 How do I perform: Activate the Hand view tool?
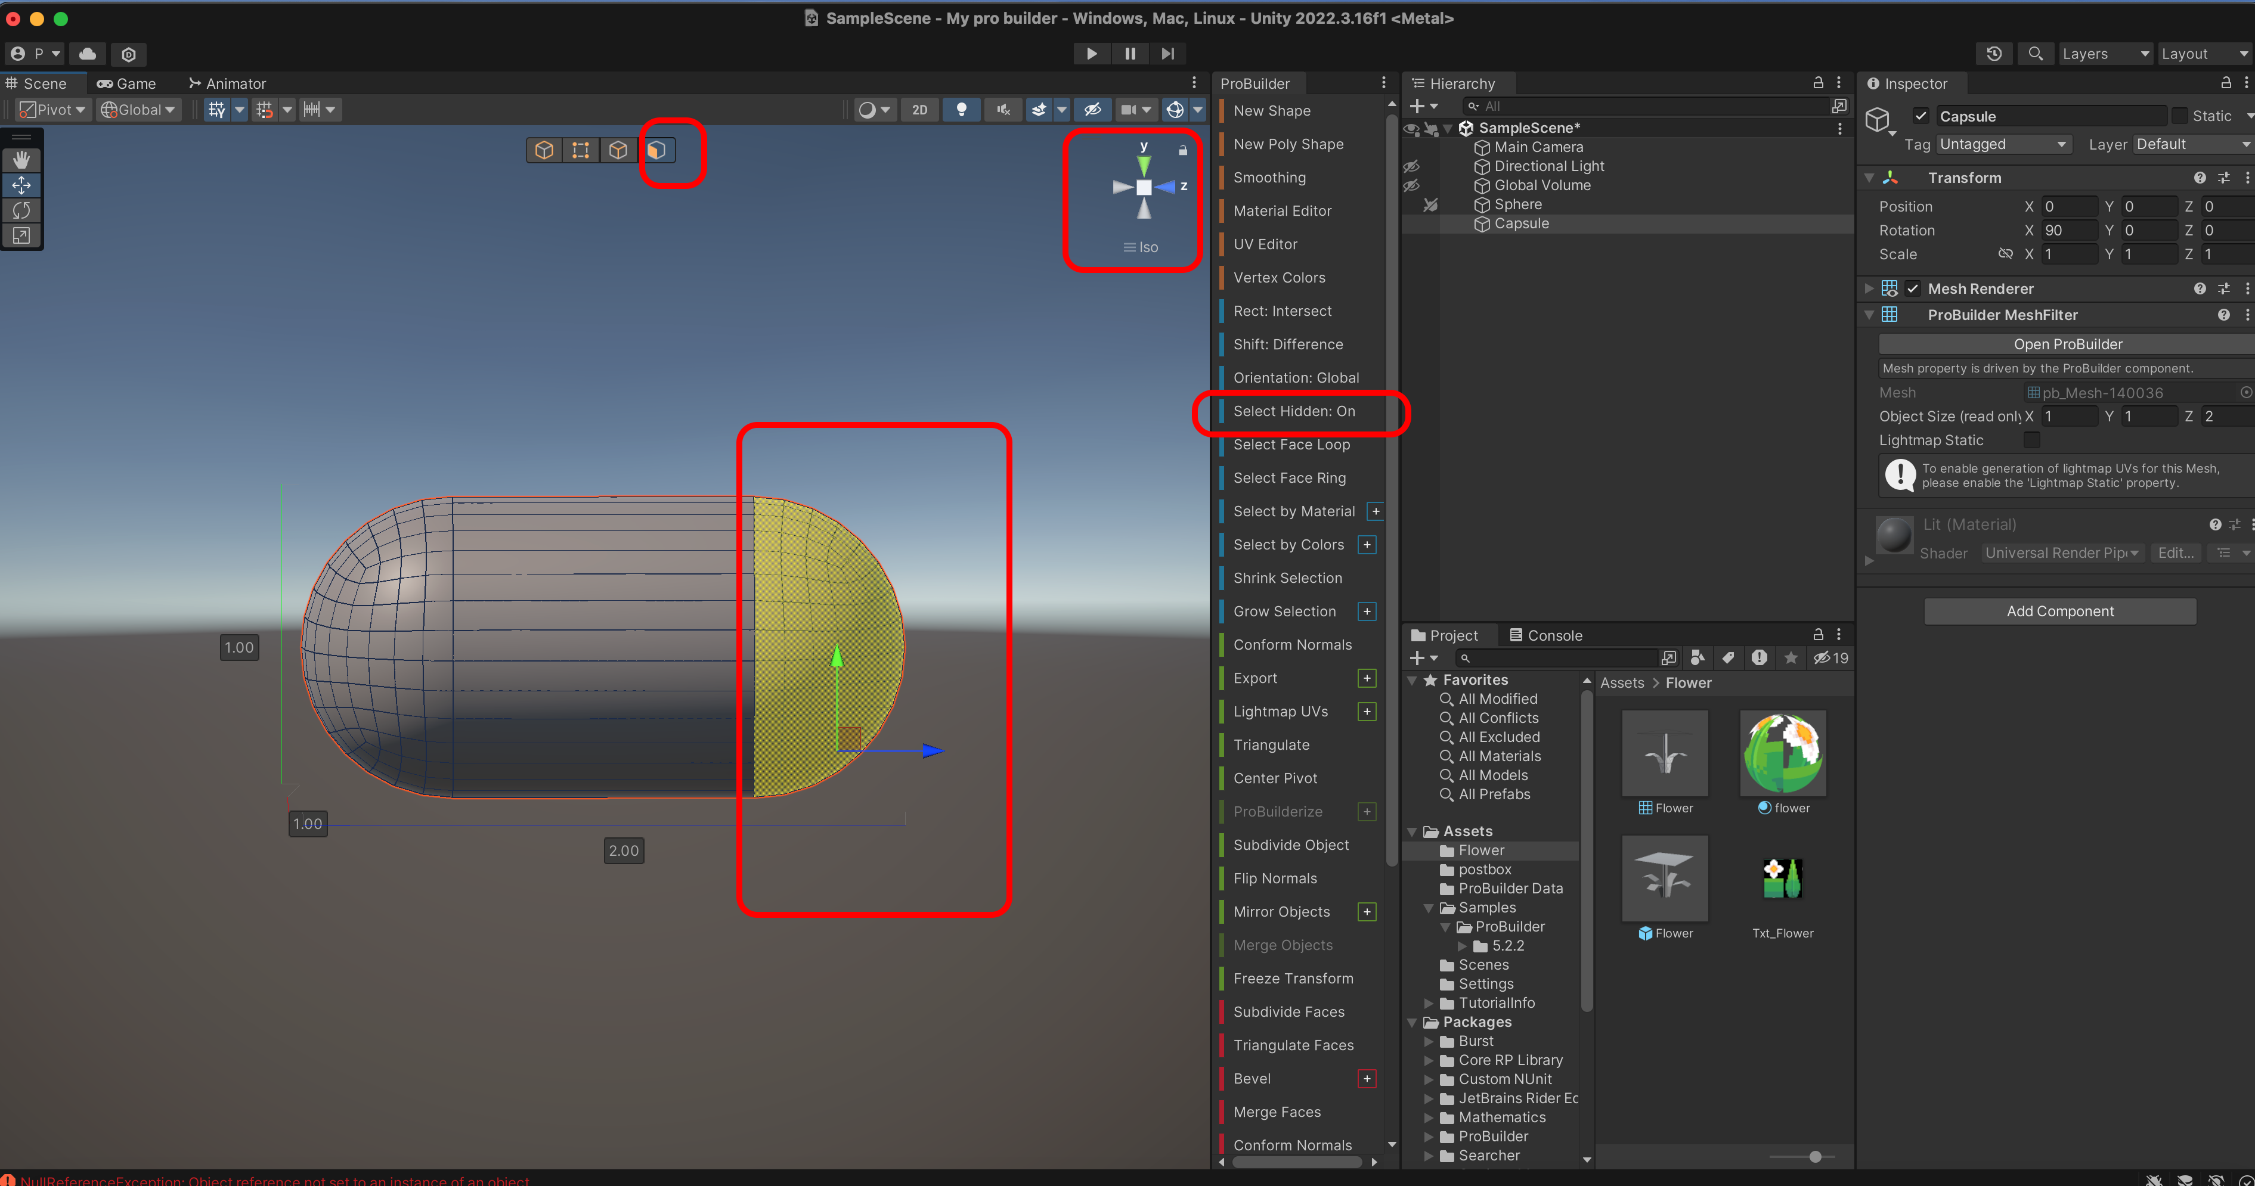click(21, 159)
